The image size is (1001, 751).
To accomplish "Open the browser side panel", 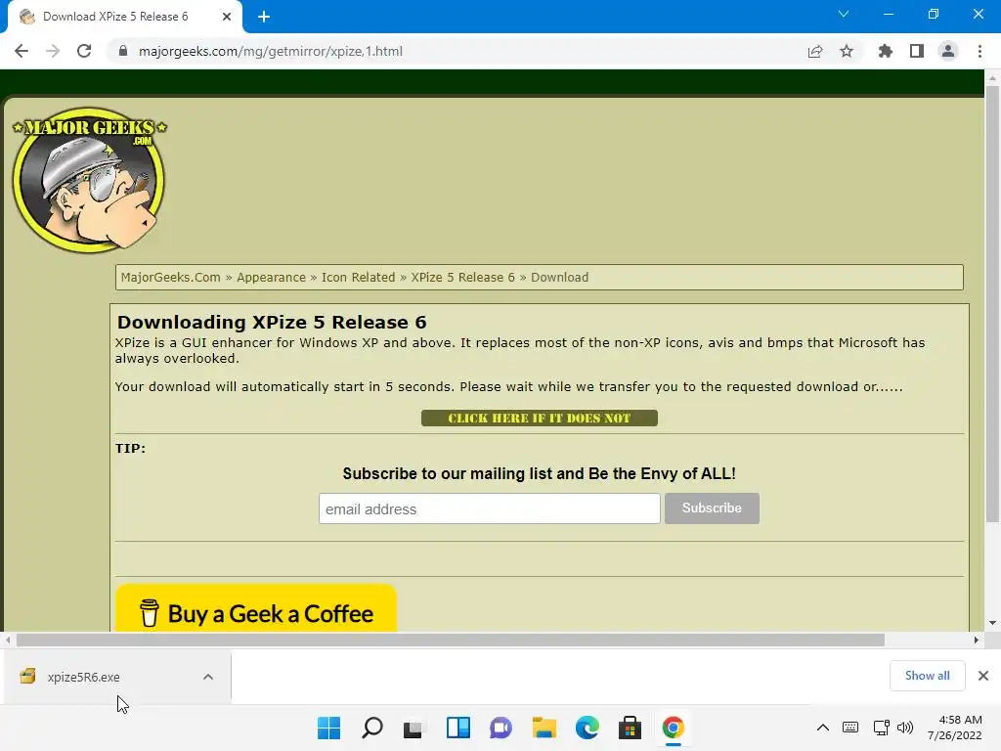I will pyautogui.click(x=917, y=51).
